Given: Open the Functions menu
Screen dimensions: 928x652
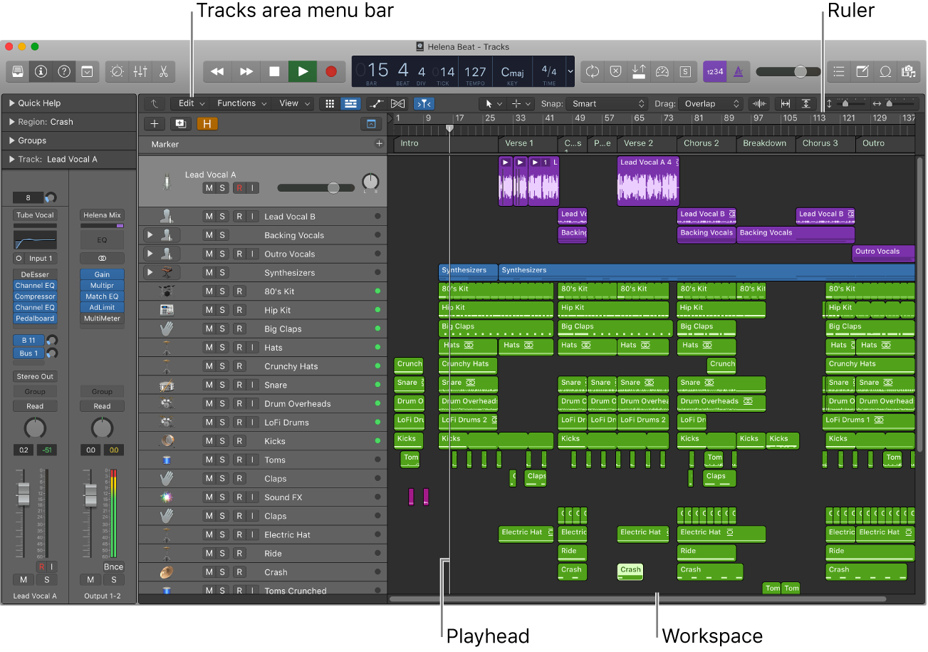Looking at the screenshot, I should point(241,103).
